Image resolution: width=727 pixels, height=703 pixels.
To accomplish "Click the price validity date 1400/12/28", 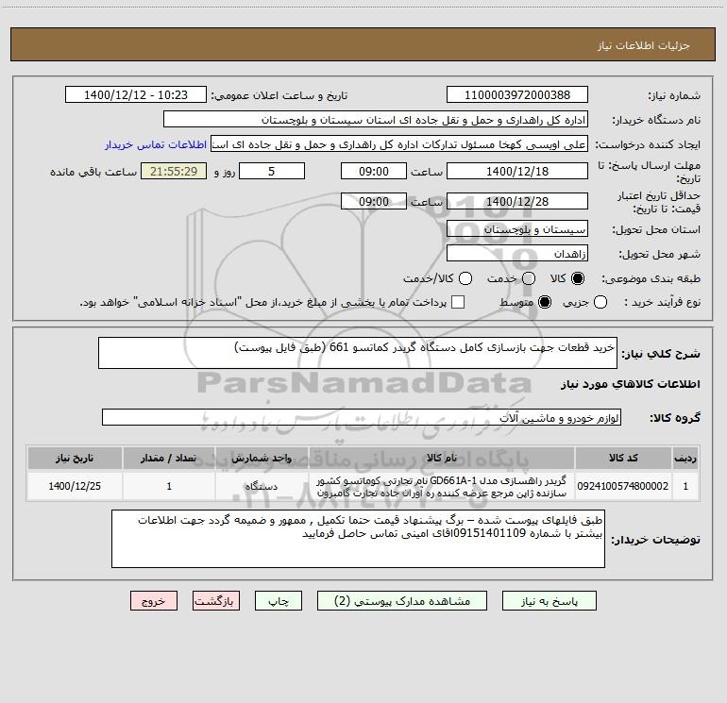I will point(517,201).
